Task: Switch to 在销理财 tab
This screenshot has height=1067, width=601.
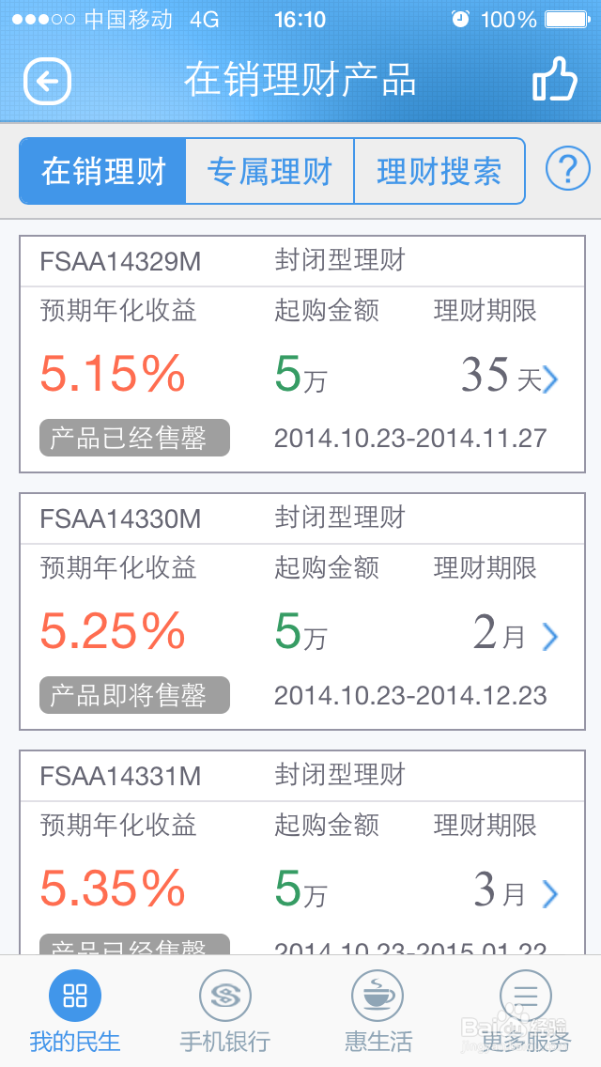Action: click(x=102, y=171)
